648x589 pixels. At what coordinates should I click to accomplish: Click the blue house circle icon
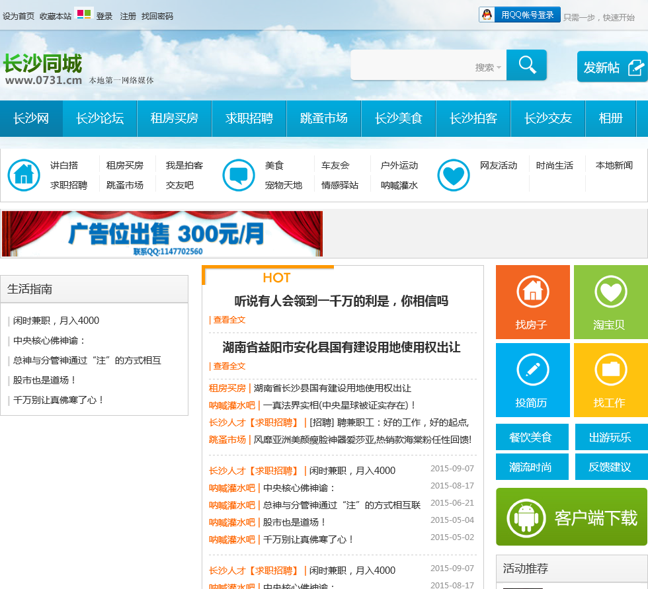click(24, 175)
